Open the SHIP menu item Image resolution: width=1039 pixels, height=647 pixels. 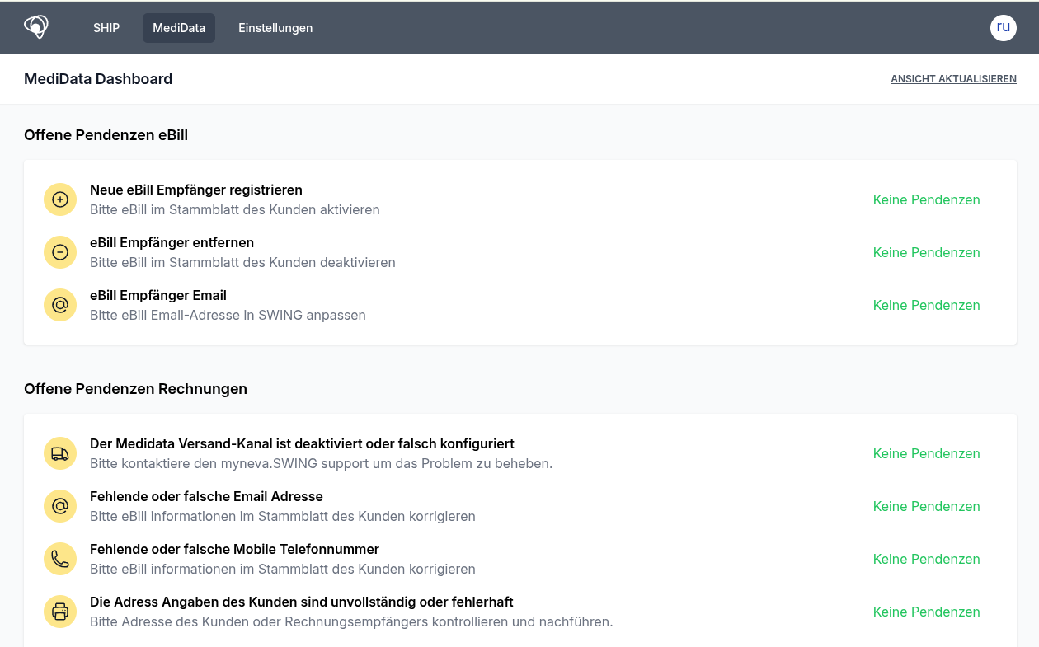106,28
